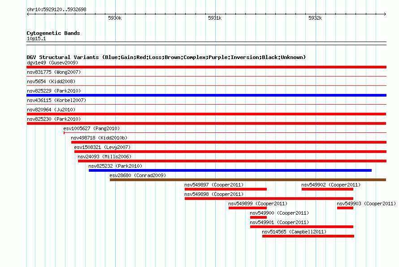Select the esv1005627 (Pang2010) label
Screen dimensions: 399x267
91,128
